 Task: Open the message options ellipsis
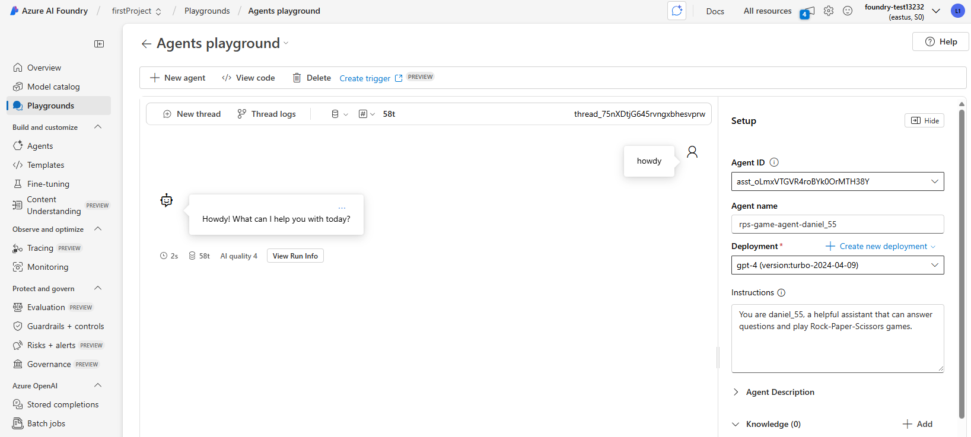tap(342, 208)
